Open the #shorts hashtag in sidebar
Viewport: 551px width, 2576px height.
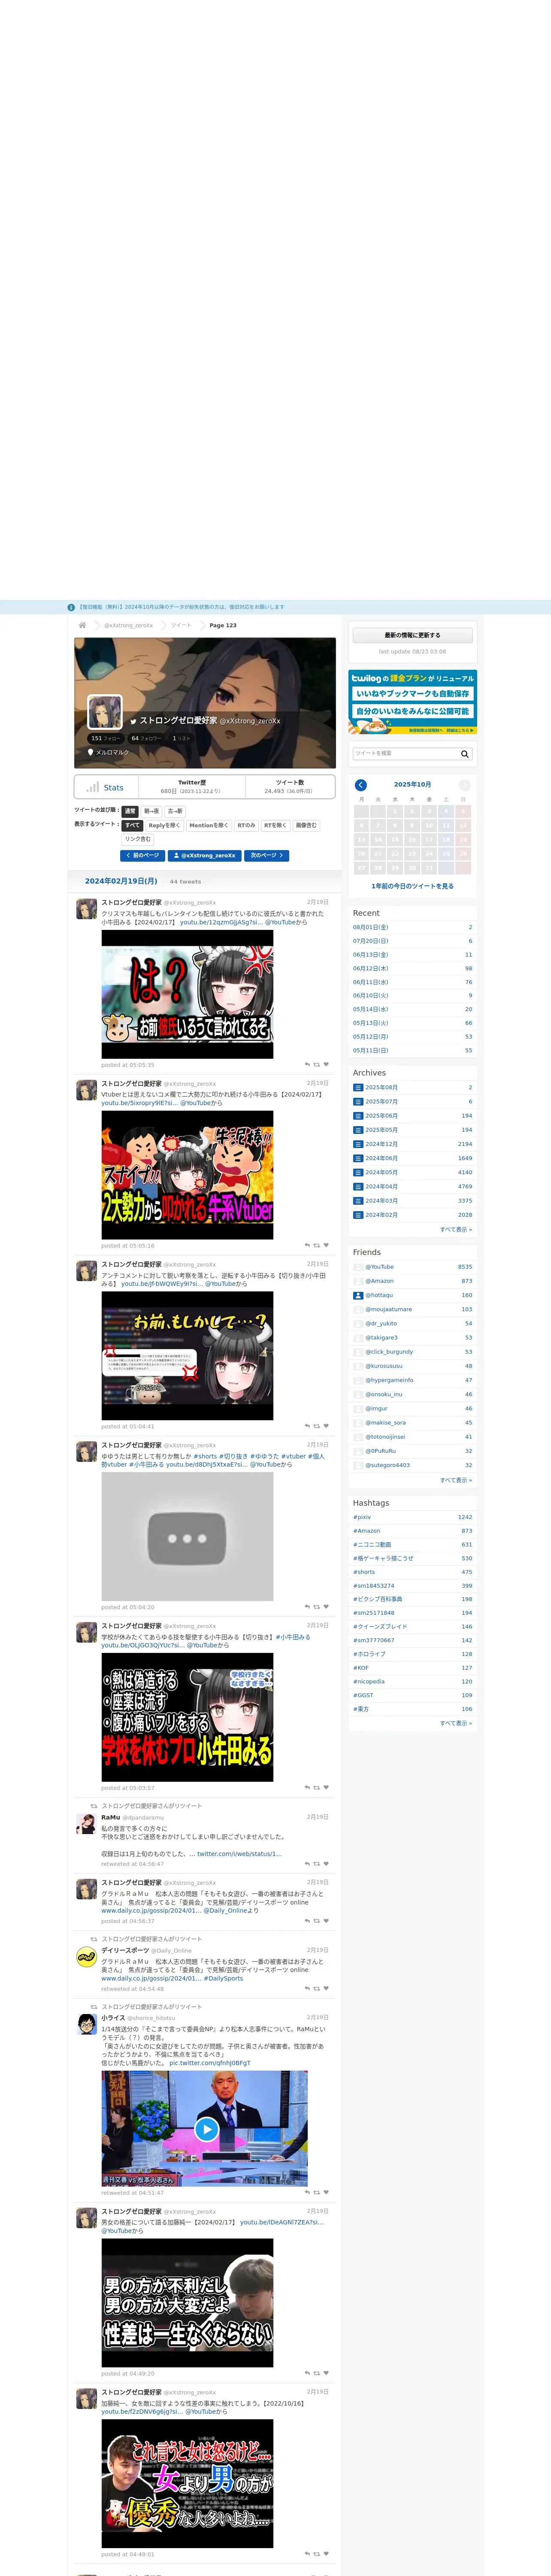pyautogui.click(x=363, y=1572)
